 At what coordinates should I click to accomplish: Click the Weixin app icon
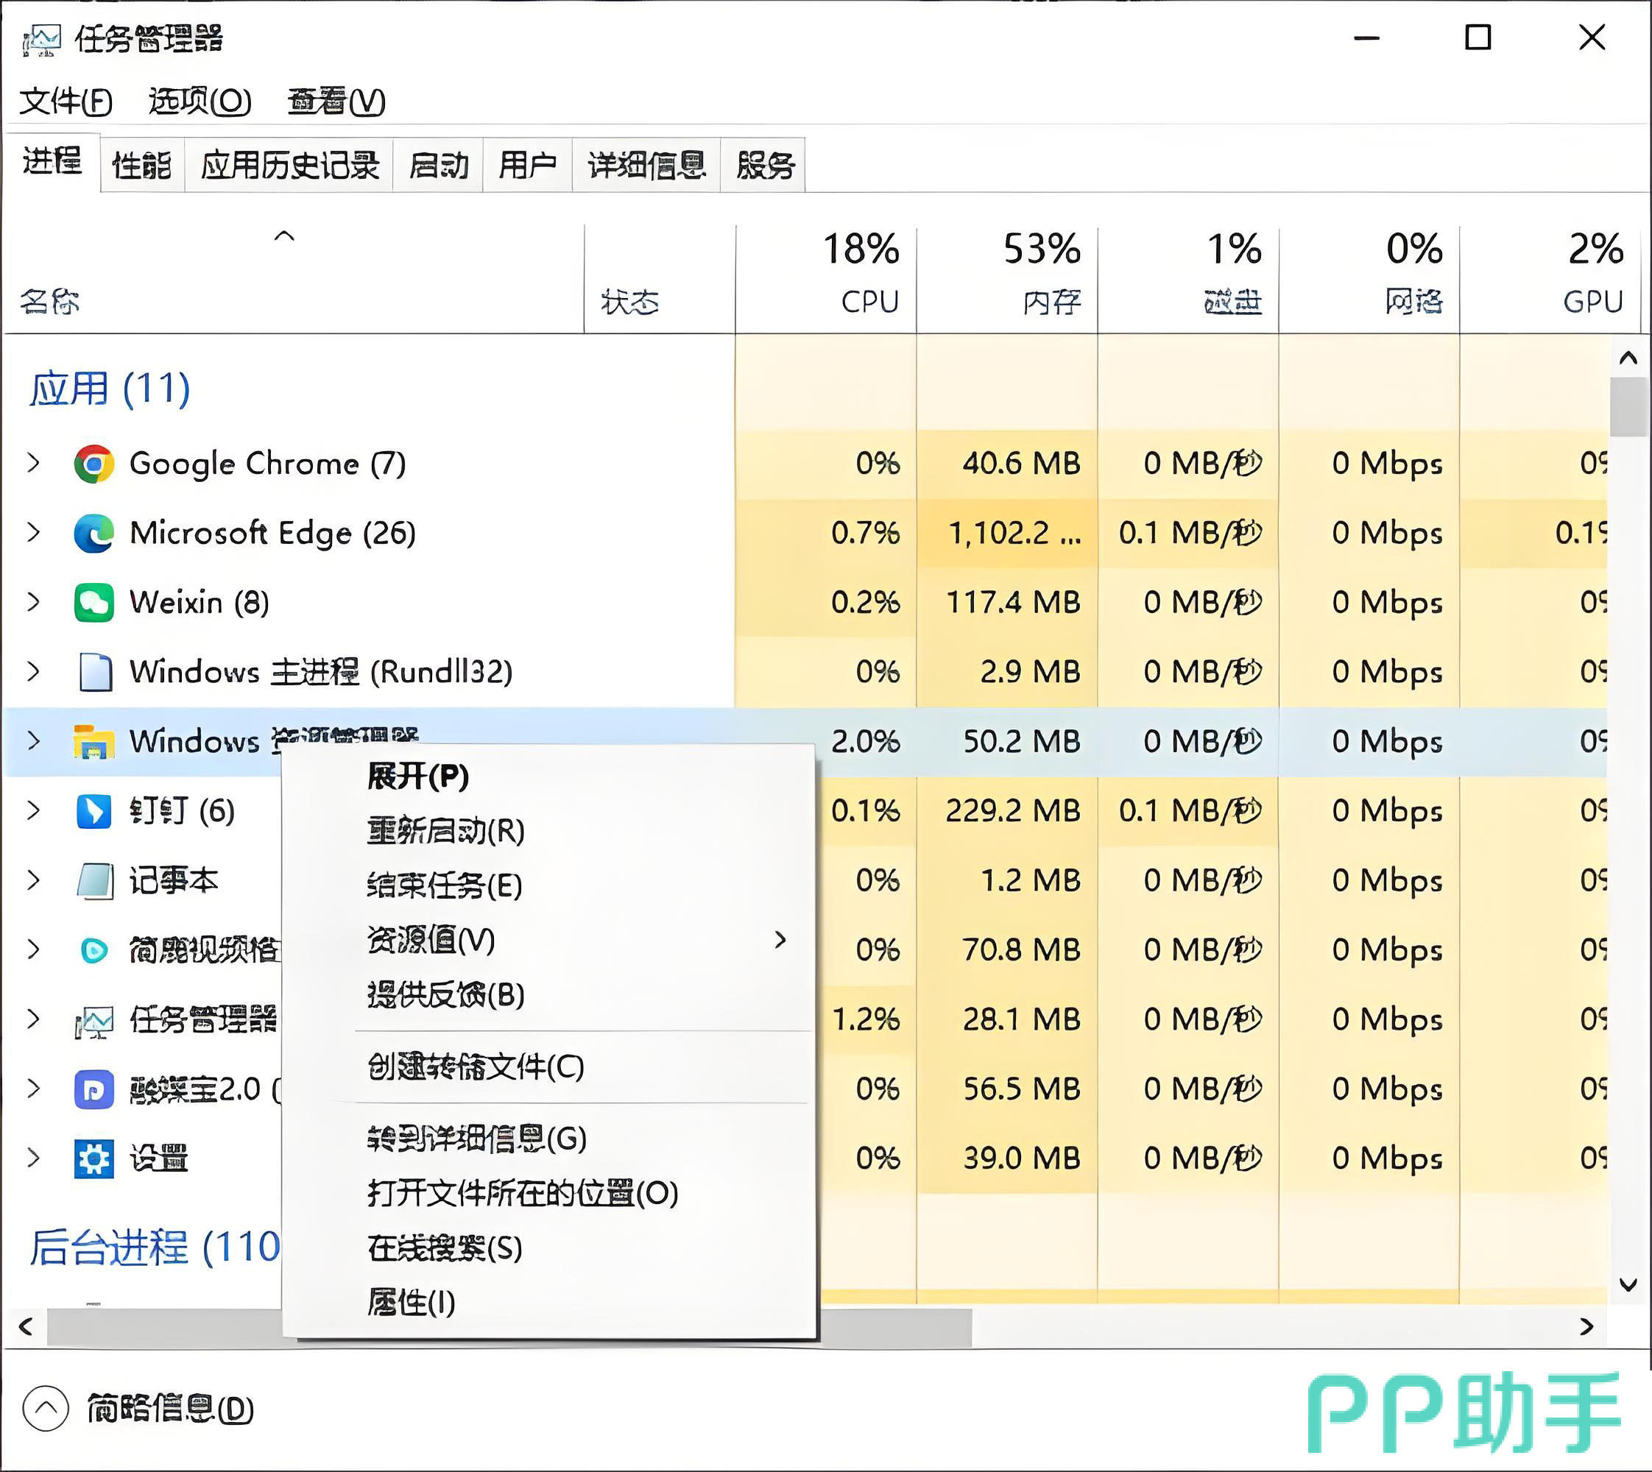(x=93, y=603)
